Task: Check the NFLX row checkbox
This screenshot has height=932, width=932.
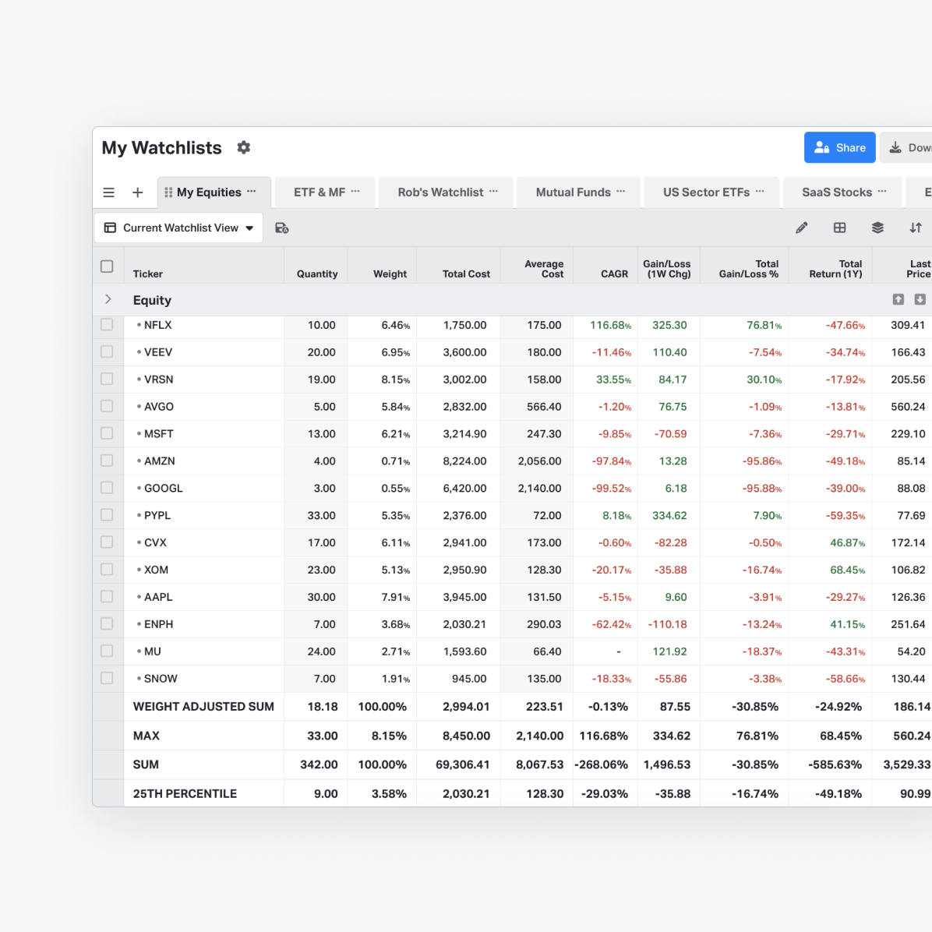Action: coord(107,324)
